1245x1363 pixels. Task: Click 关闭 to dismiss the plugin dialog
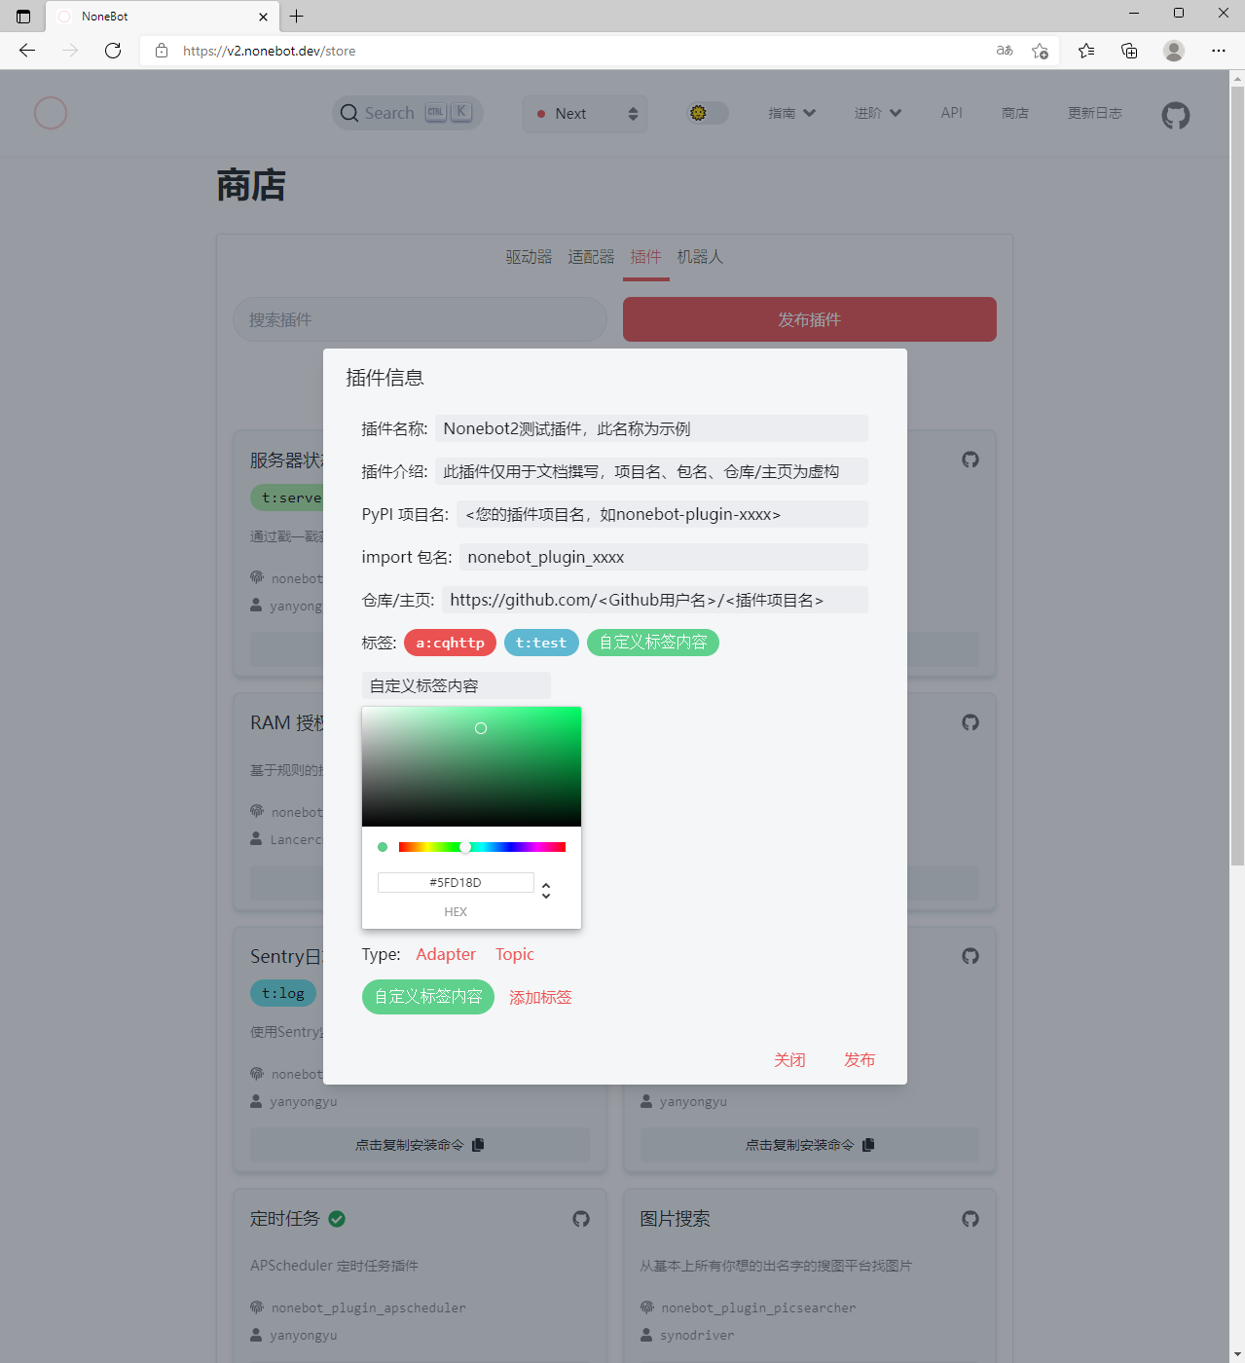coord(789,1059)
